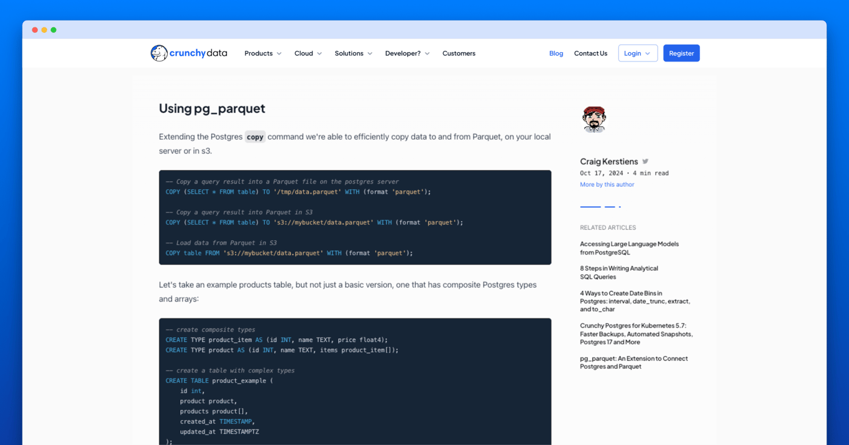Click the 'More by this author' link

607,184
